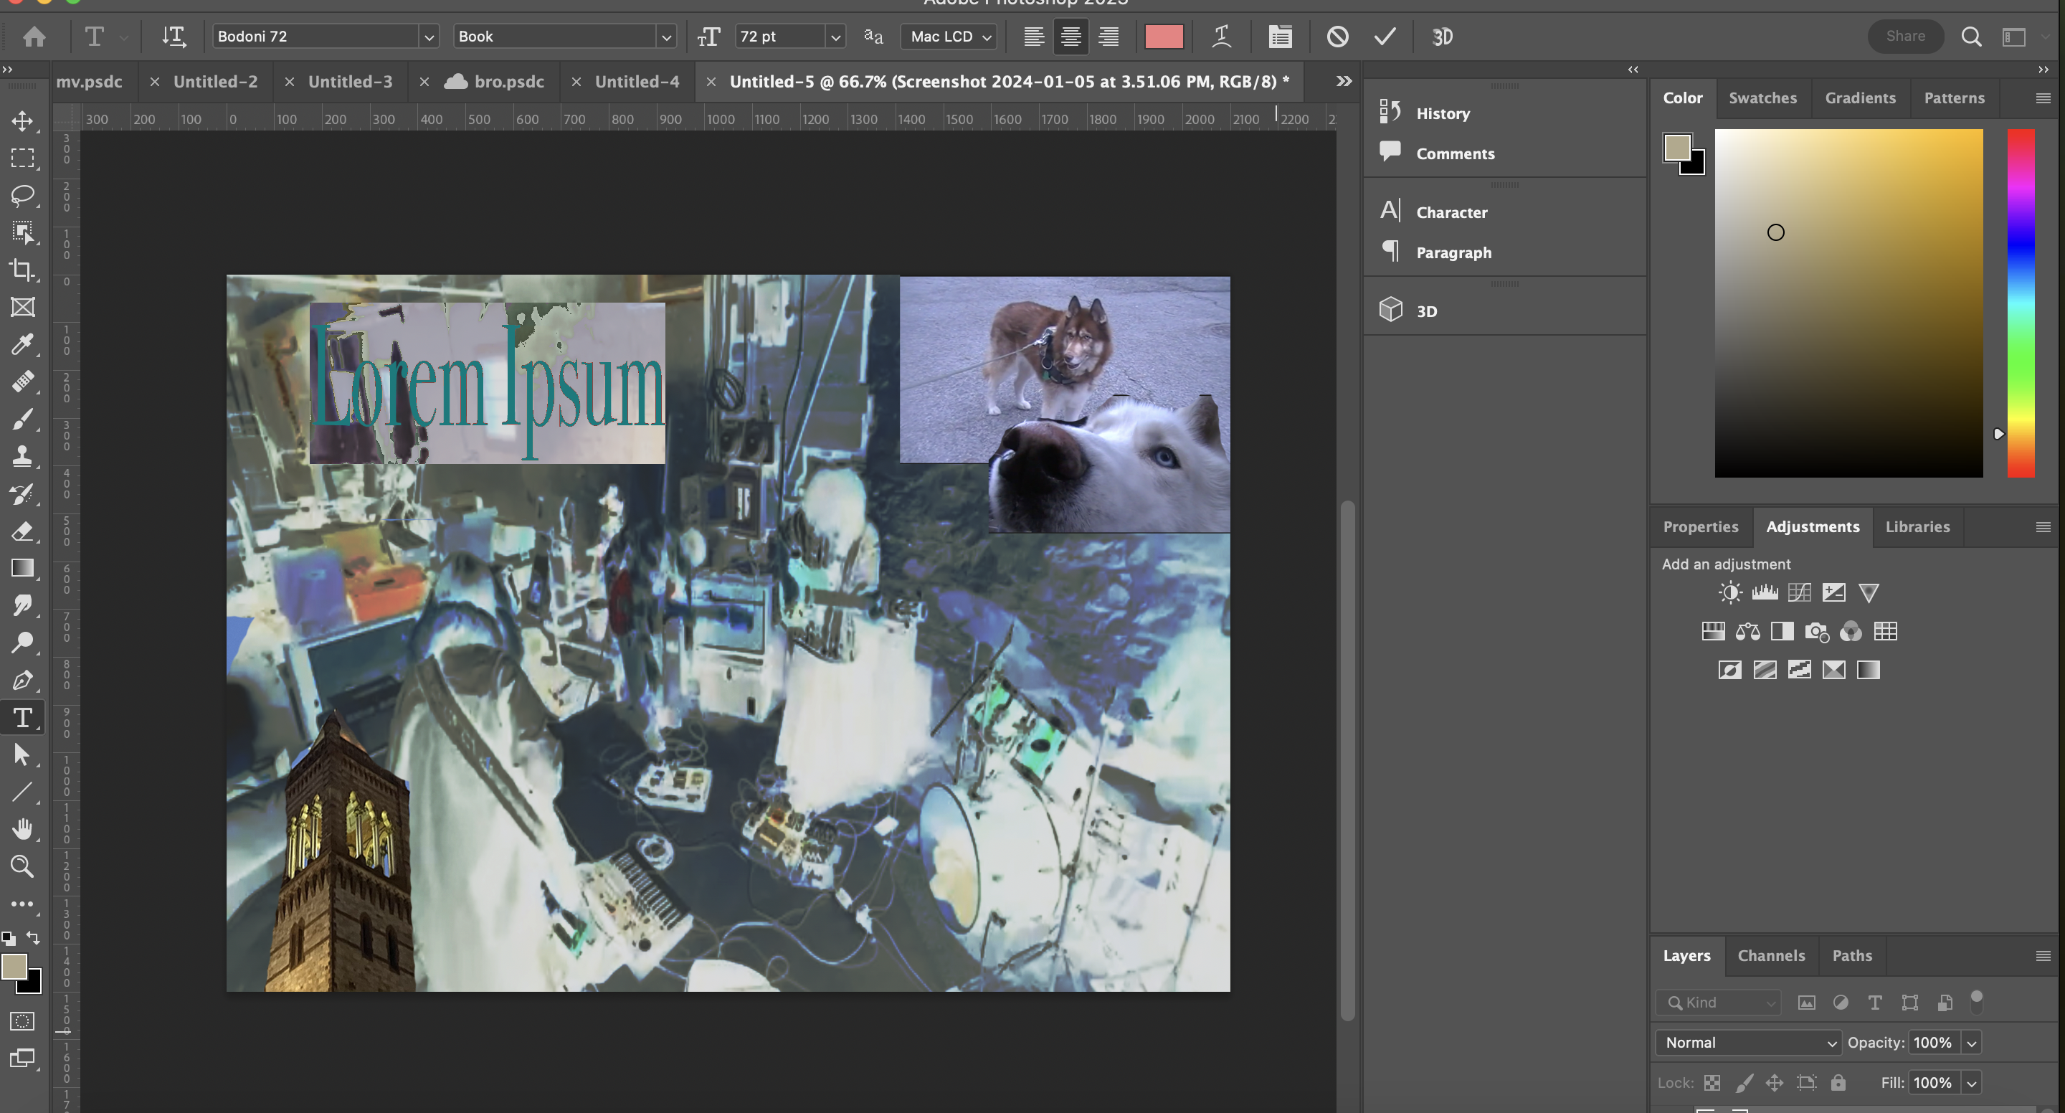Viewport: 2065px width, 1113px height.
Task: Open the Bodoni 72 font family dropdown
Action: coord(429,37)
